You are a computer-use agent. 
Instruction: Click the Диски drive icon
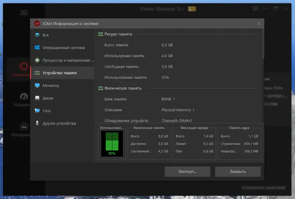click(37, 98)
